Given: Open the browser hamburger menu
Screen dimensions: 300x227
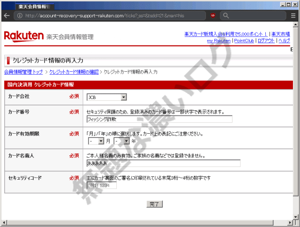Looking at the screenshot, I should click(293, 15).
